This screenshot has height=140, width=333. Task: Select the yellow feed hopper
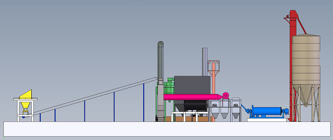tap(26, 99)
